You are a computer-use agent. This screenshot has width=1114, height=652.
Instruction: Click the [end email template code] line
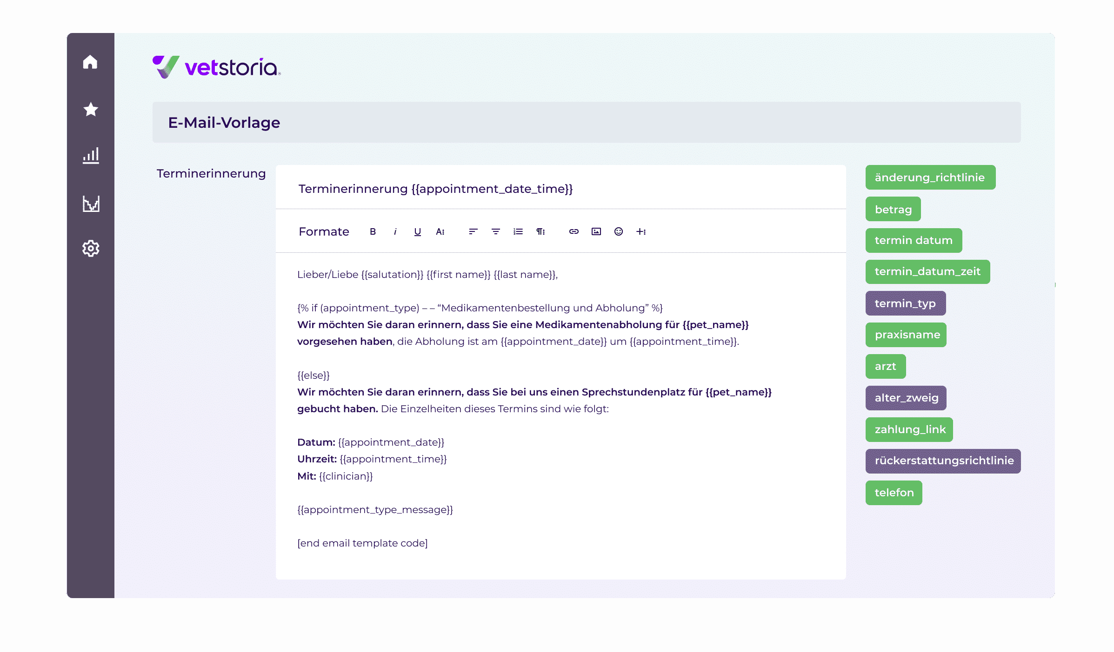coord(362,543)
